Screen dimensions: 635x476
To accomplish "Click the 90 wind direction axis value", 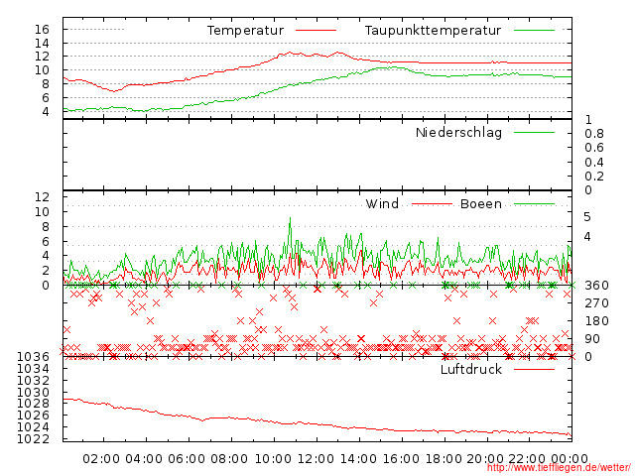I will [592, 339].
